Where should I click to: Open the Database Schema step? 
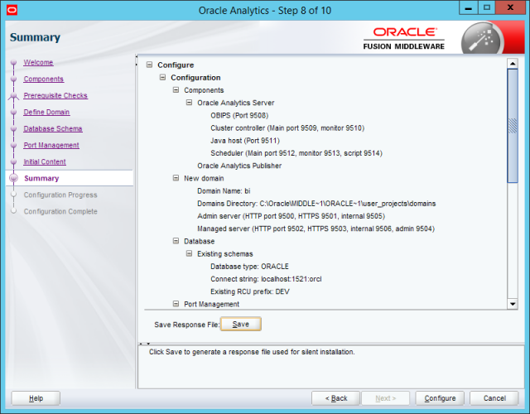click(53, 129)
